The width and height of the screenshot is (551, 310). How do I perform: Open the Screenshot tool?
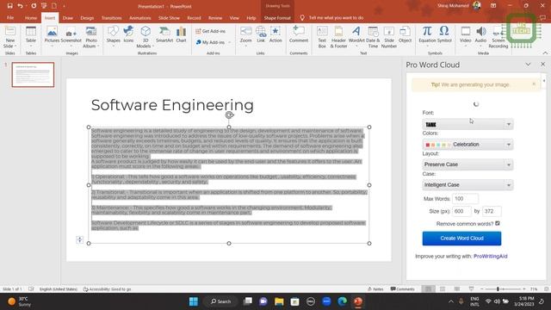click(71, 35)
